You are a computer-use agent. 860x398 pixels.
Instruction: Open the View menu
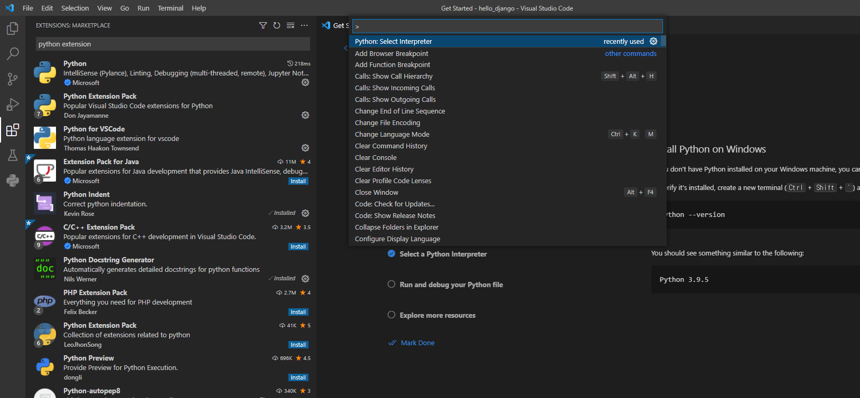point(105,8)
